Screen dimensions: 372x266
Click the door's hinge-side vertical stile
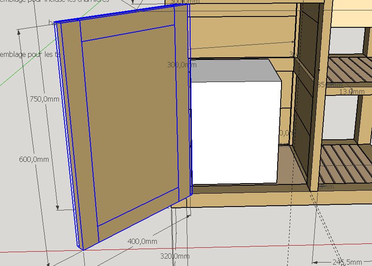pyautogui.click(x=183, y=102)
